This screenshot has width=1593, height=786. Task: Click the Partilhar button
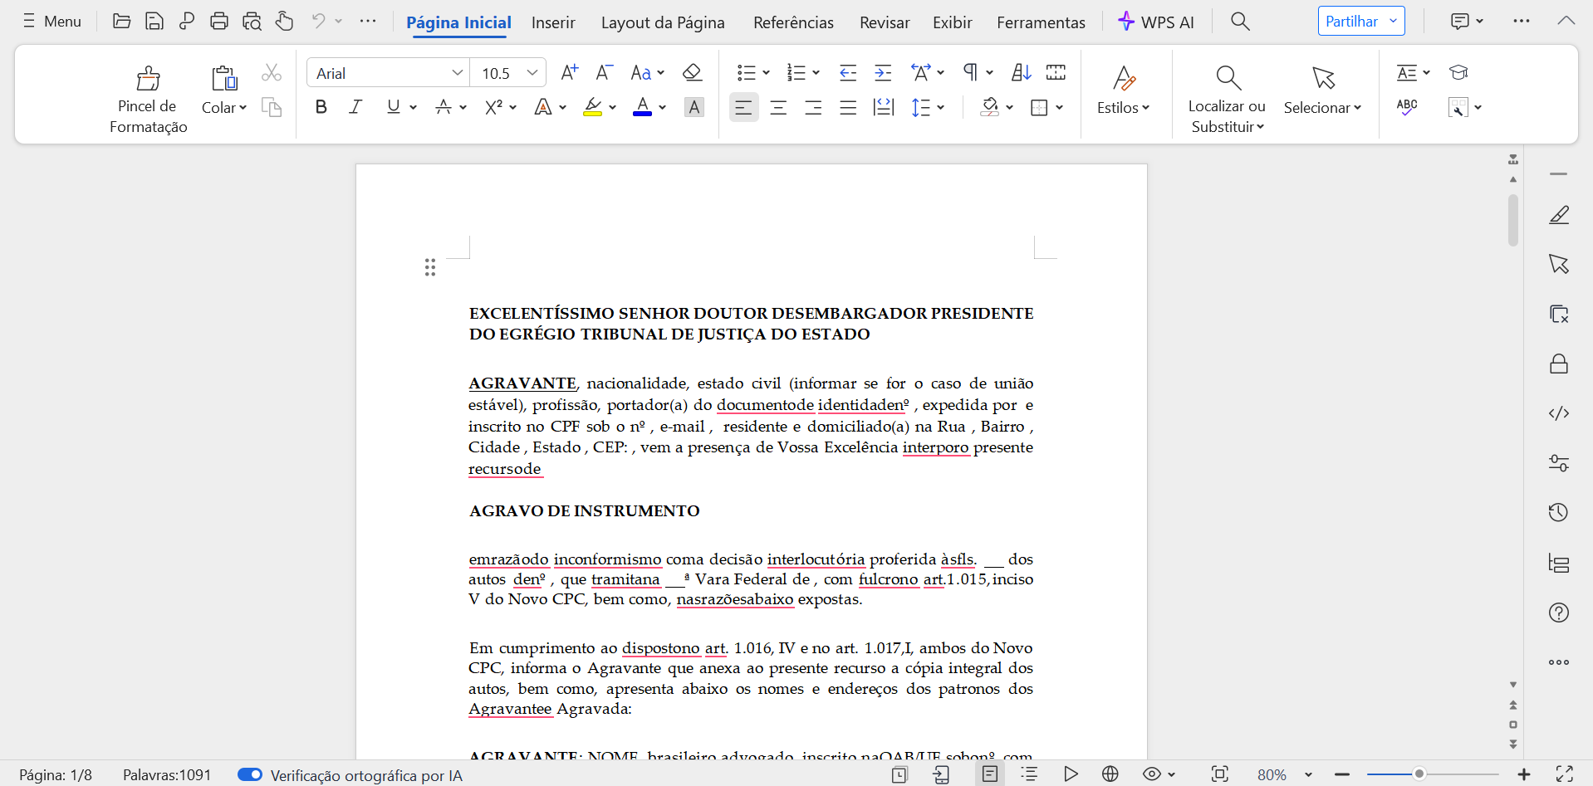[1361, 21]
